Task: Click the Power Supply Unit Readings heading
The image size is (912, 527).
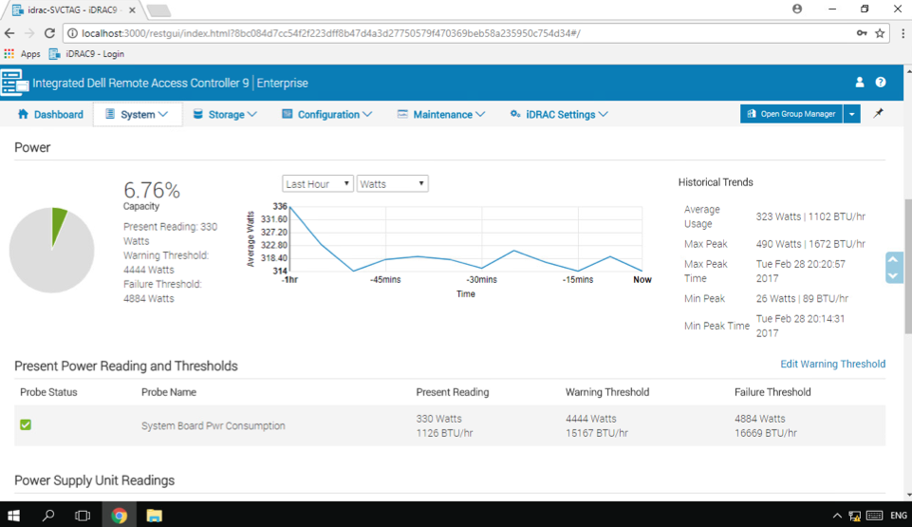Action: [x=94, y=480]
